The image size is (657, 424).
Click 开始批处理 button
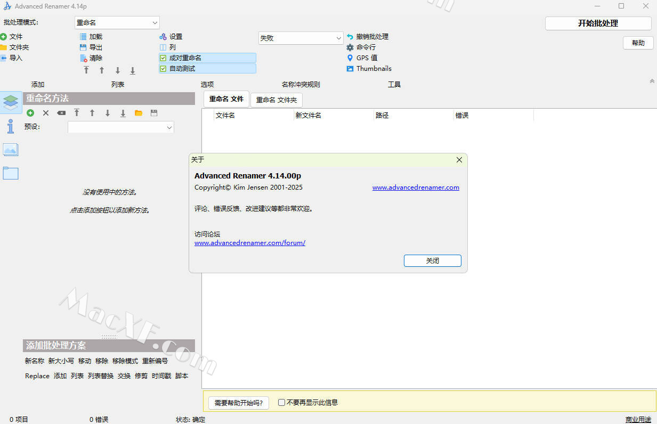point(598,23)
